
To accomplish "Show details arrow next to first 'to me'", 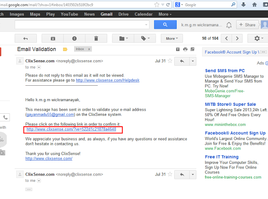I will pyautogui.click(x=39, y=67).
